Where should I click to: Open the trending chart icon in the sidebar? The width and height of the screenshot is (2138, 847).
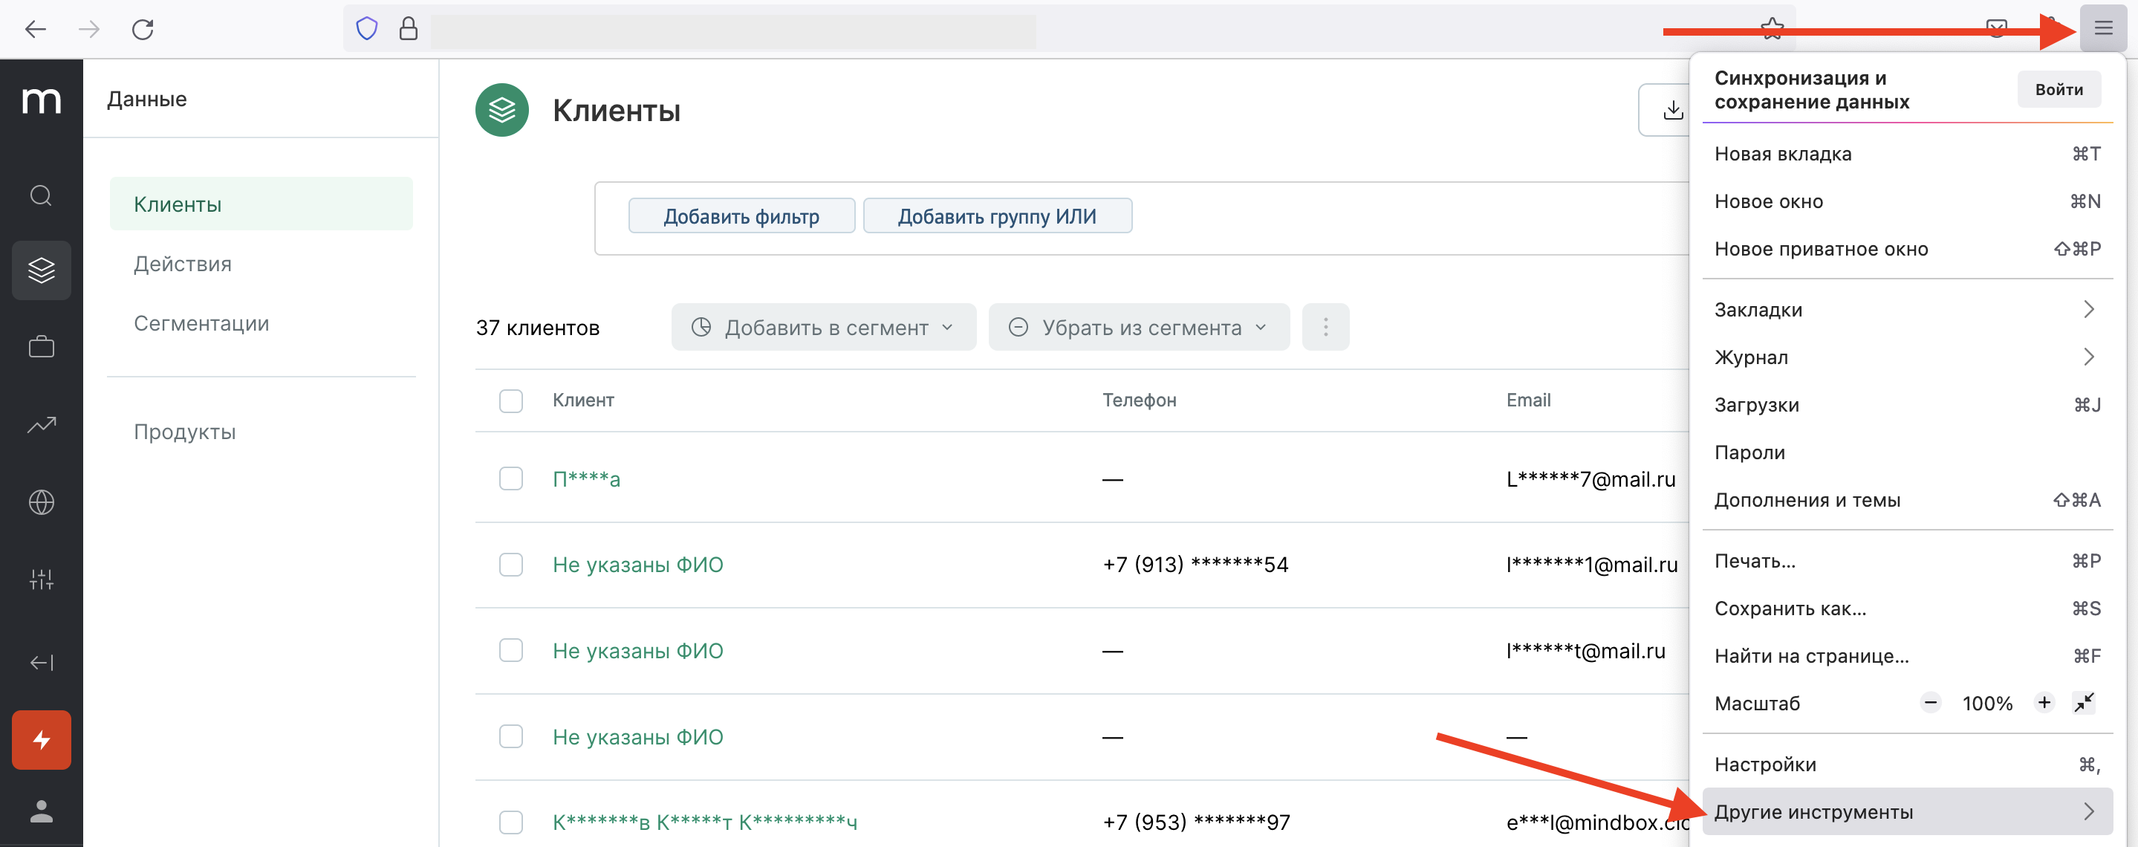point(41,425)
